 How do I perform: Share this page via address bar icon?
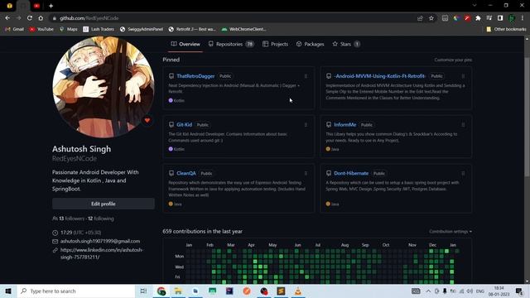click(420, 18)
